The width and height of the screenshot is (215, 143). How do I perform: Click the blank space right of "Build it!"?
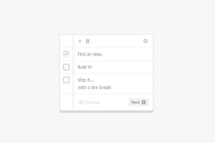(x=122, y=67)
